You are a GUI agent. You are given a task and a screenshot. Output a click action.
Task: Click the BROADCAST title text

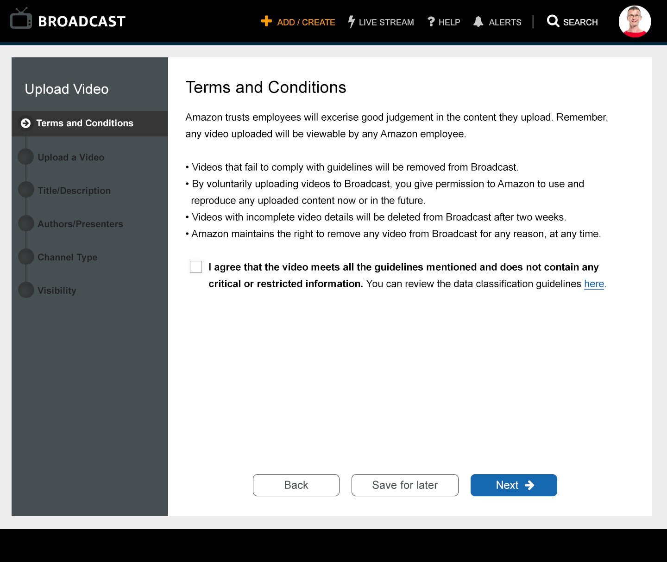coord(82,21)
